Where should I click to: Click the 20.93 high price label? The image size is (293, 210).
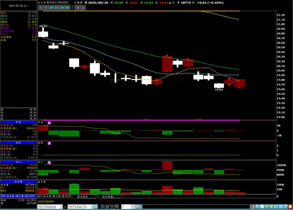coord(43,26)
